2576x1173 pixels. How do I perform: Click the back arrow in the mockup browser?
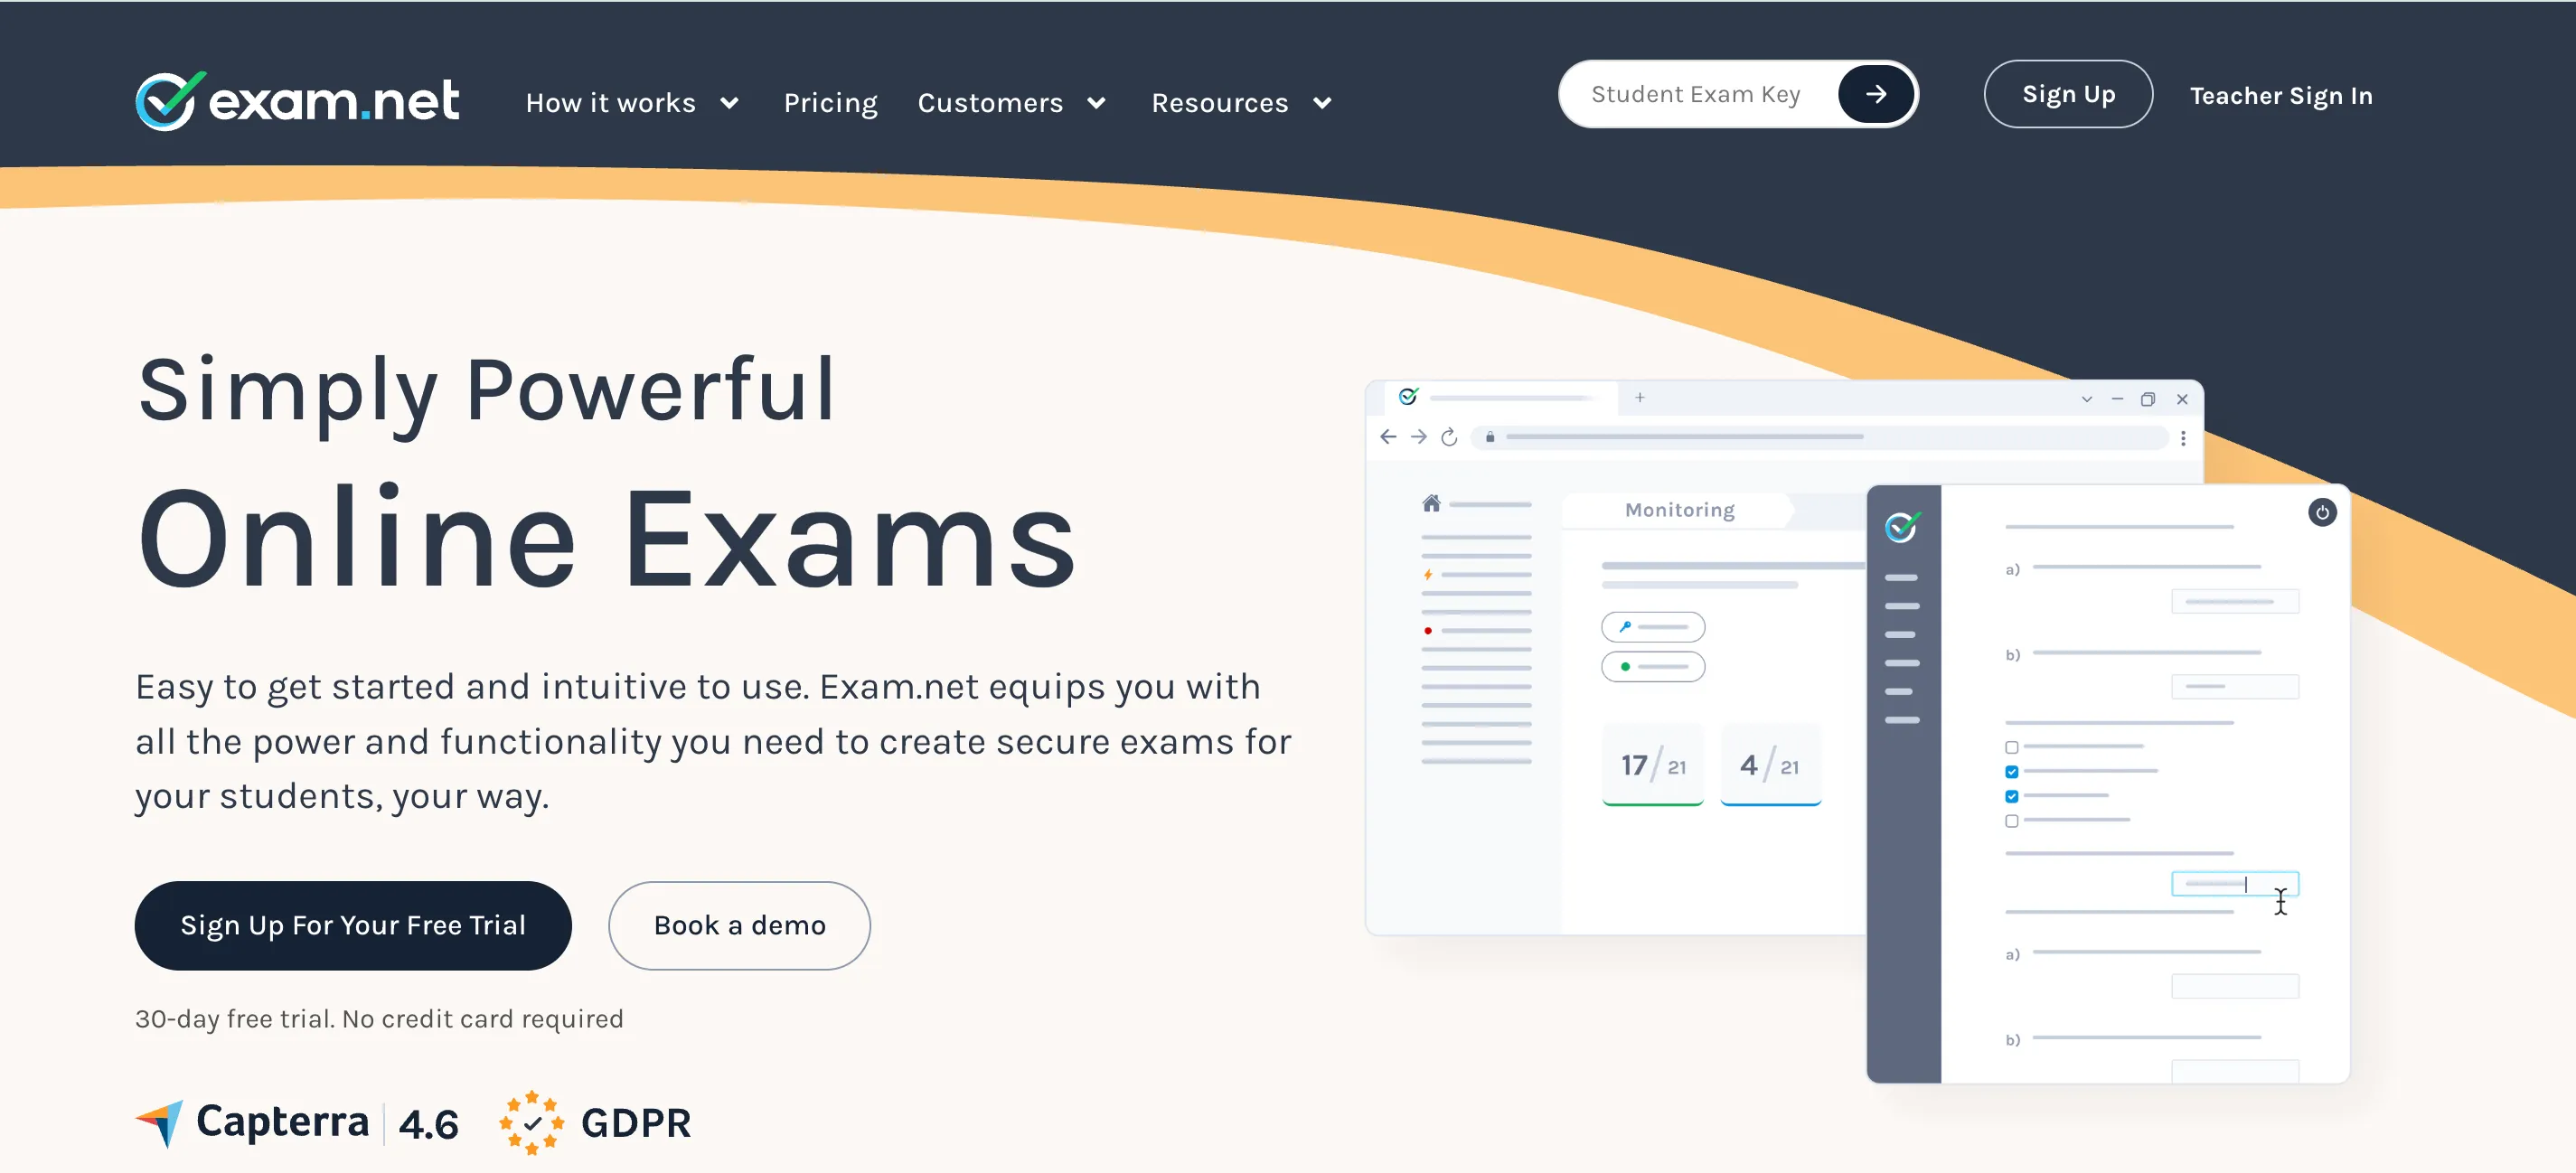coord(1388,437)
